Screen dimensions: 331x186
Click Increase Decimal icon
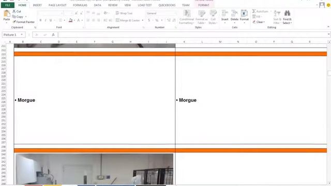click(x=169, y=20)
